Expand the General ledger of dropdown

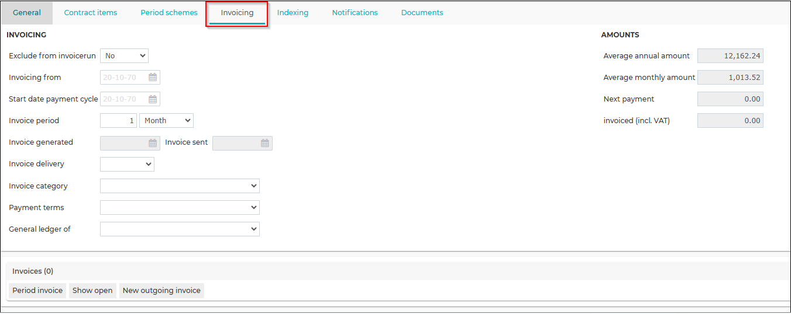tap(180, 229)
